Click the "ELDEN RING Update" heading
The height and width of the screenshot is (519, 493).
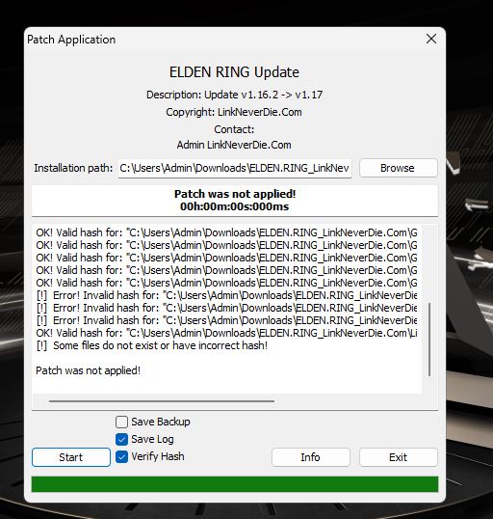234,72
